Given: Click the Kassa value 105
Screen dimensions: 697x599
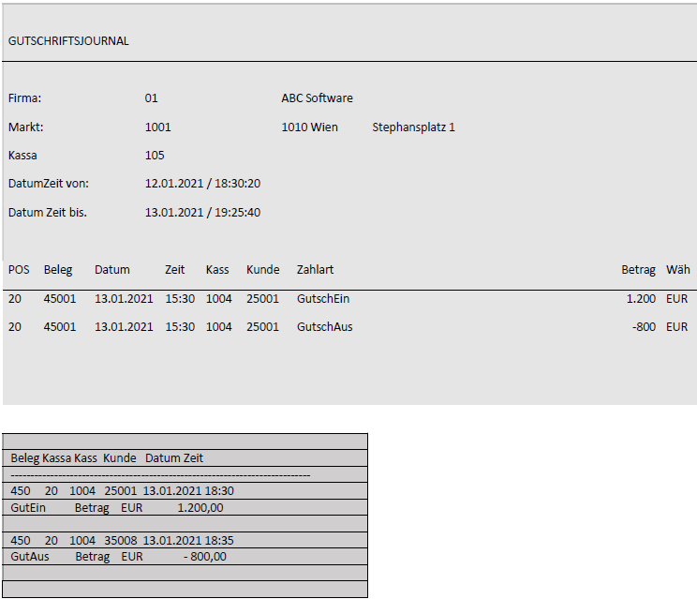Looking at the screenshot, I should tap(155, 156).
